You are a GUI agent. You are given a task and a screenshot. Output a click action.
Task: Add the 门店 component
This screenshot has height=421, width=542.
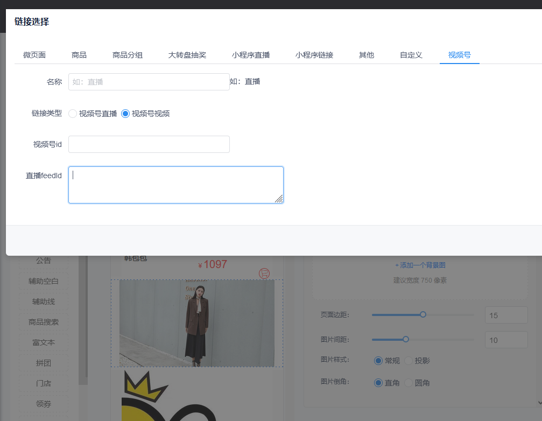coord(44,383)
